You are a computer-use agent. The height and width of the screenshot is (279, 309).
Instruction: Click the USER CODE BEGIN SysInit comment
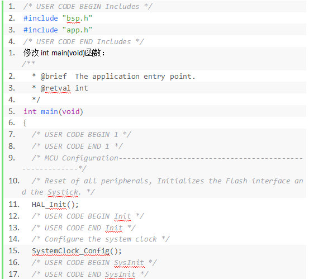tap(94, 263)
